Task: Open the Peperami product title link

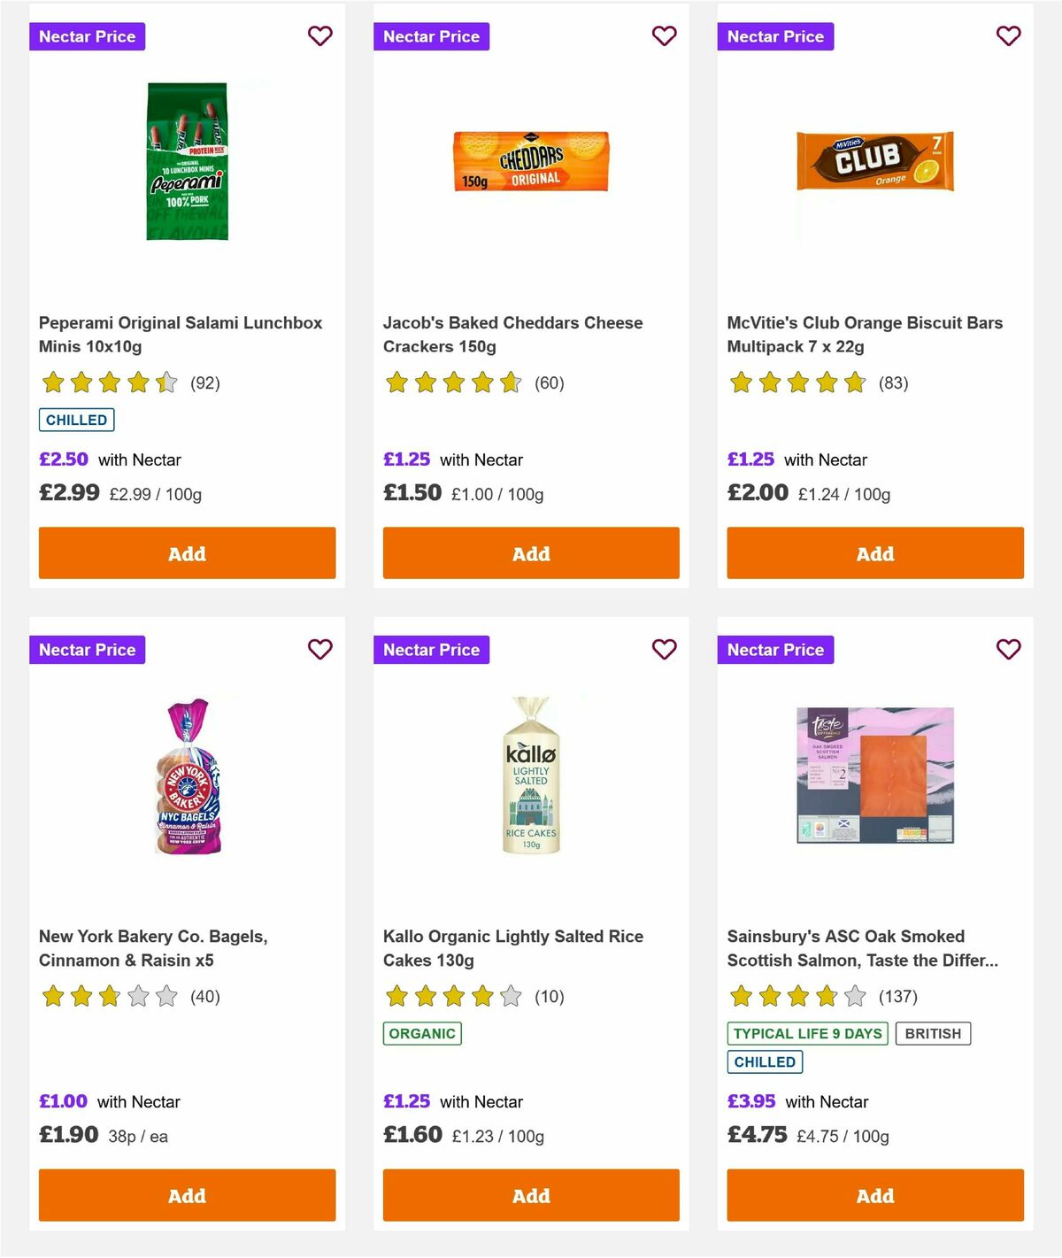Action: (x=181, y=335)
